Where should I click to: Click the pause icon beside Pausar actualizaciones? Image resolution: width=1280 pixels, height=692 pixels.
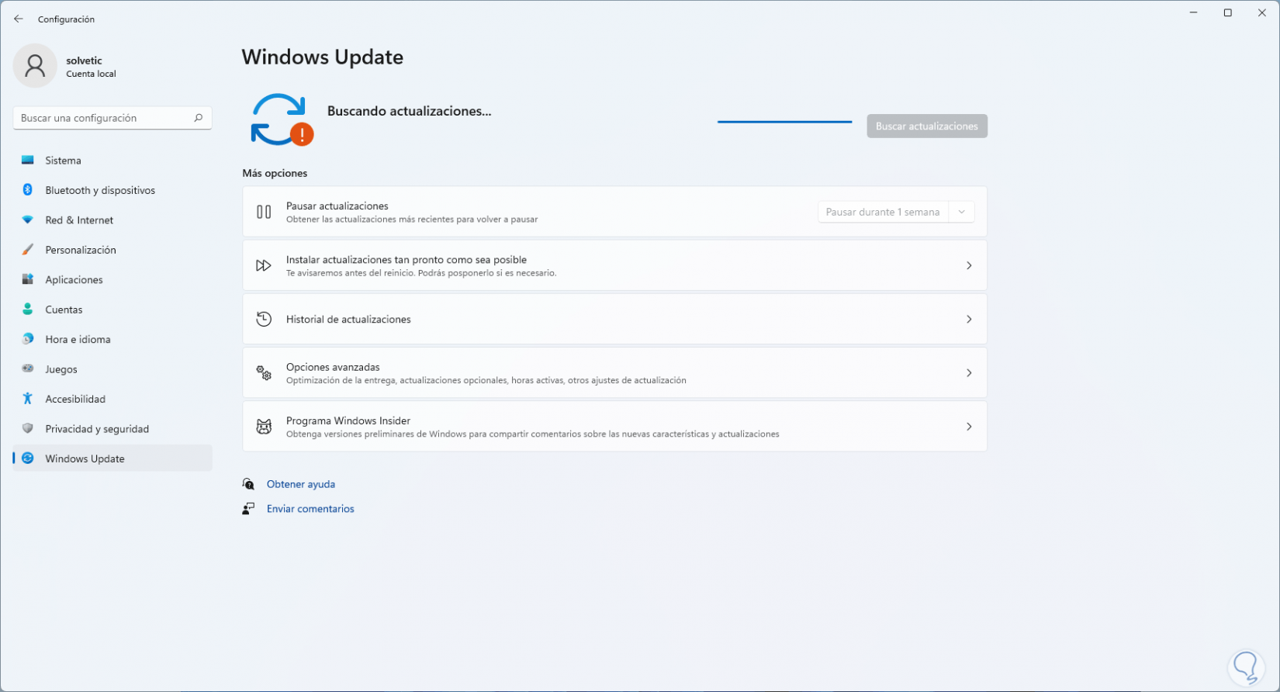tap(264, 212)
